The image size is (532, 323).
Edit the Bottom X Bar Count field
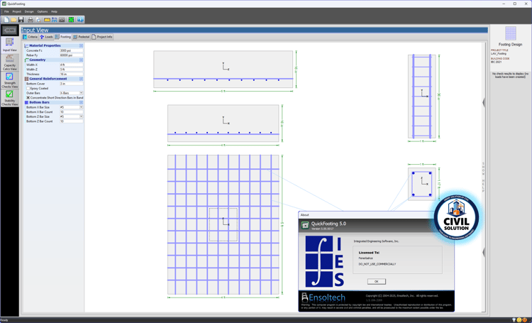pos(71,111)
